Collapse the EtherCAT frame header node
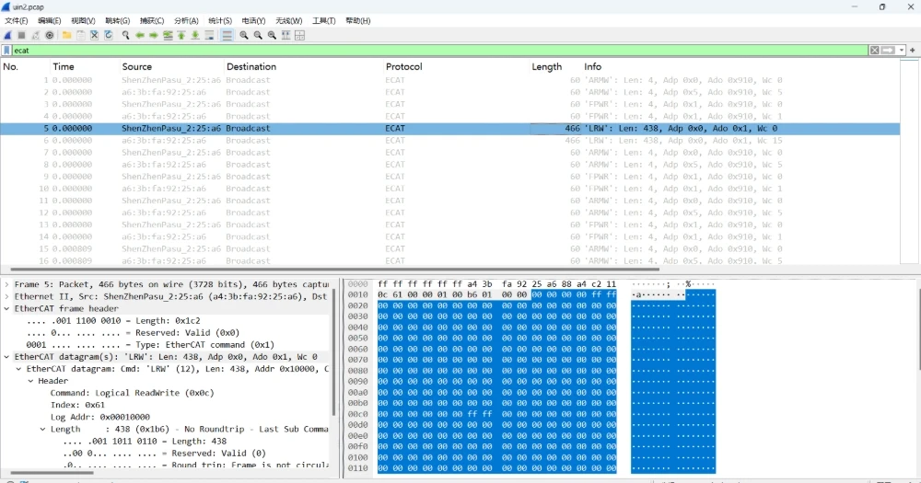Viewport: 921px width, 483px height. (6, 309)
